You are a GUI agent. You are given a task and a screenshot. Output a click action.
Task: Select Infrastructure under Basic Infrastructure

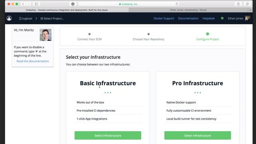[x=108, y=135]
